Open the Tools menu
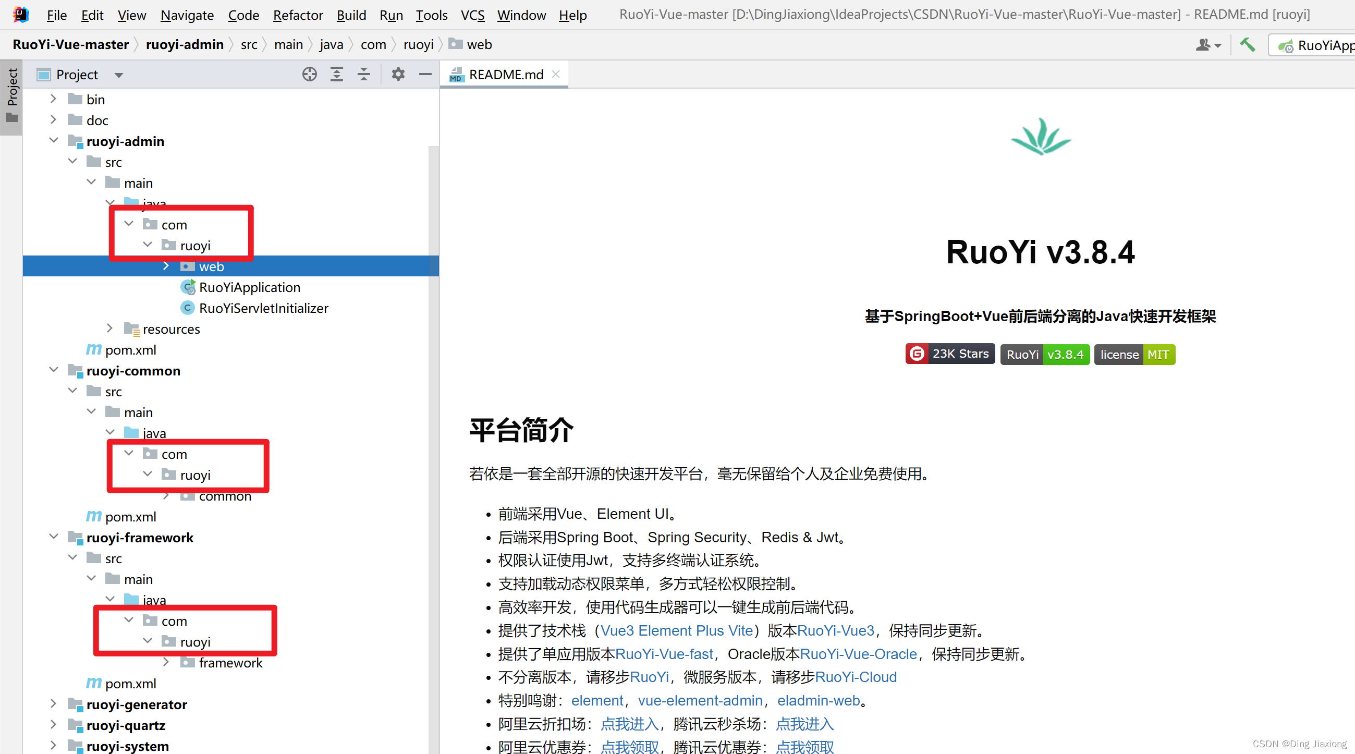This screenshot has height=754, width=1355. [431, 15]
